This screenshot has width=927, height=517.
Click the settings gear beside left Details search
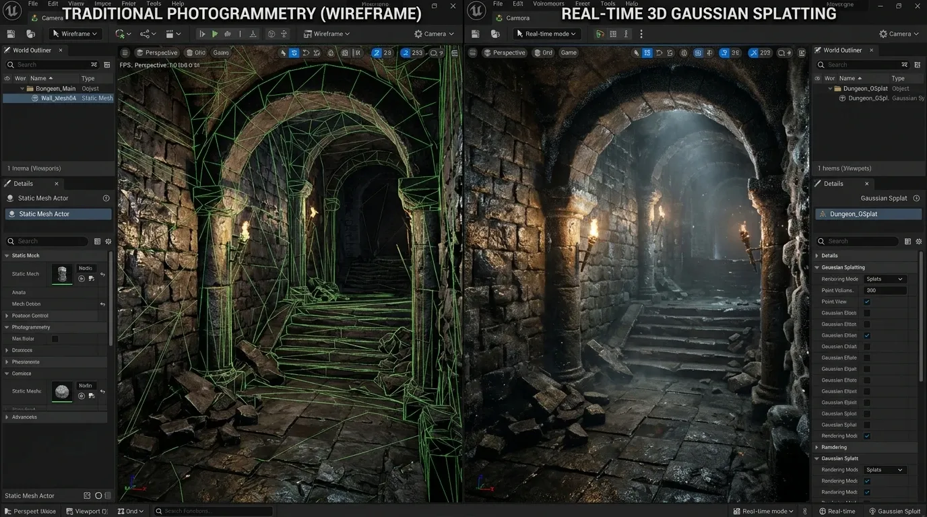click(x=108, y=241)
